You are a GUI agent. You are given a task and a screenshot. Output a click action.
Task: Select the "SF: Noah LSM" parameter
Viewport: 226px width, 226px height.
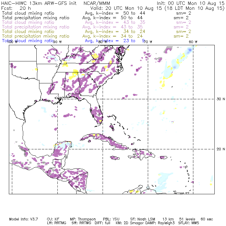pyautogui.click(x=143, y=219)
